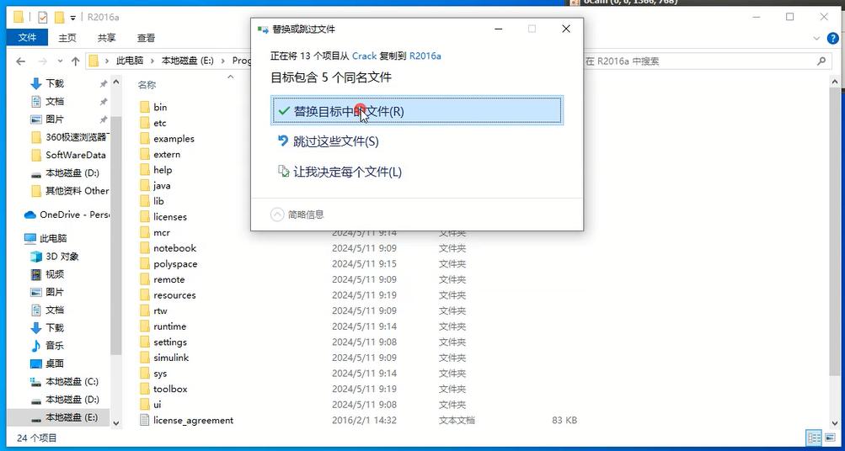845x451 pixels.
Task: Select 此电脑 computer icon in sidebar
Action: pos(30,238)
